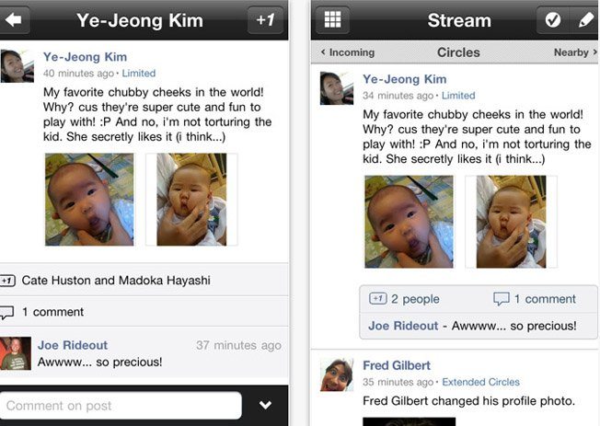This screenshot has height=426, width=600.
Task: Select the Circles stream tab
Action: [457, 52]
